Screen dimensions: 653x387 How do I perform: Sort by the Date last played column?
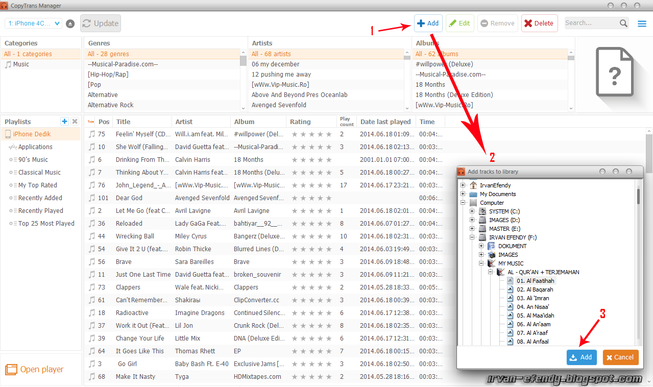click(386, 122)
